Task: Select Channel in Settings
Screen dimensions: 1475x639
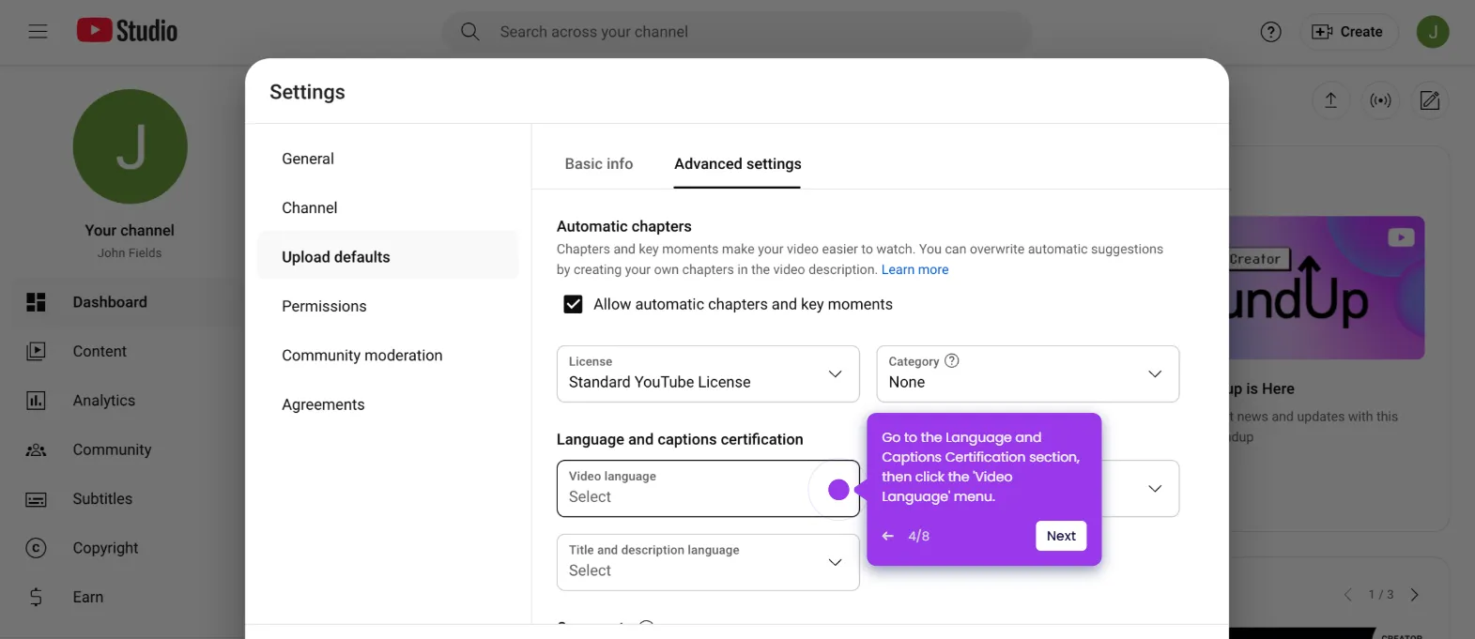Action: point(387,207)
